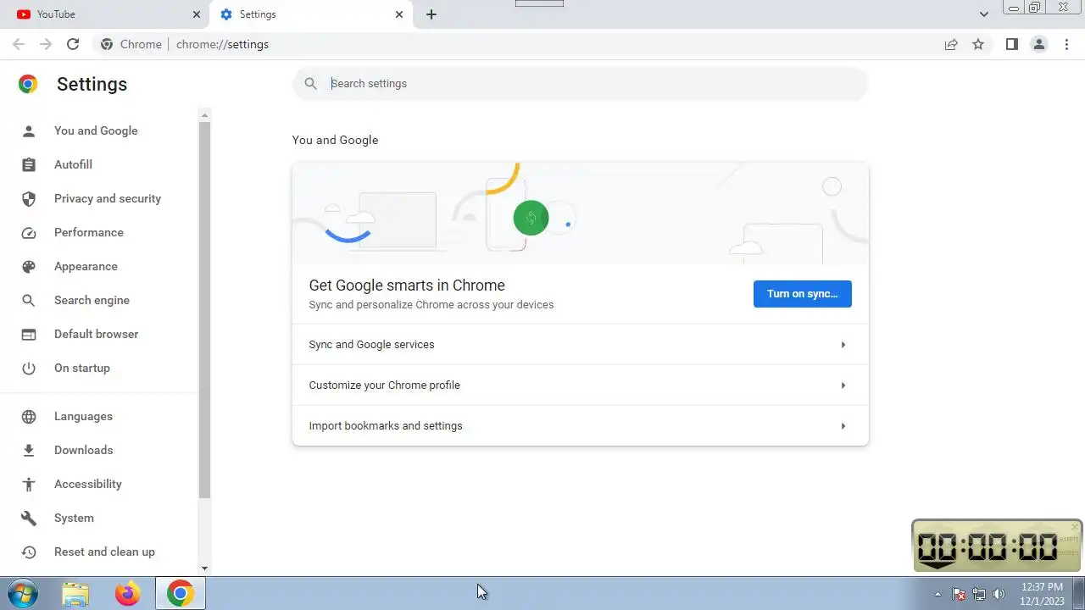Click the forward navigation arrow
This screenshot has height=610, width=1085.
[46, 44]
